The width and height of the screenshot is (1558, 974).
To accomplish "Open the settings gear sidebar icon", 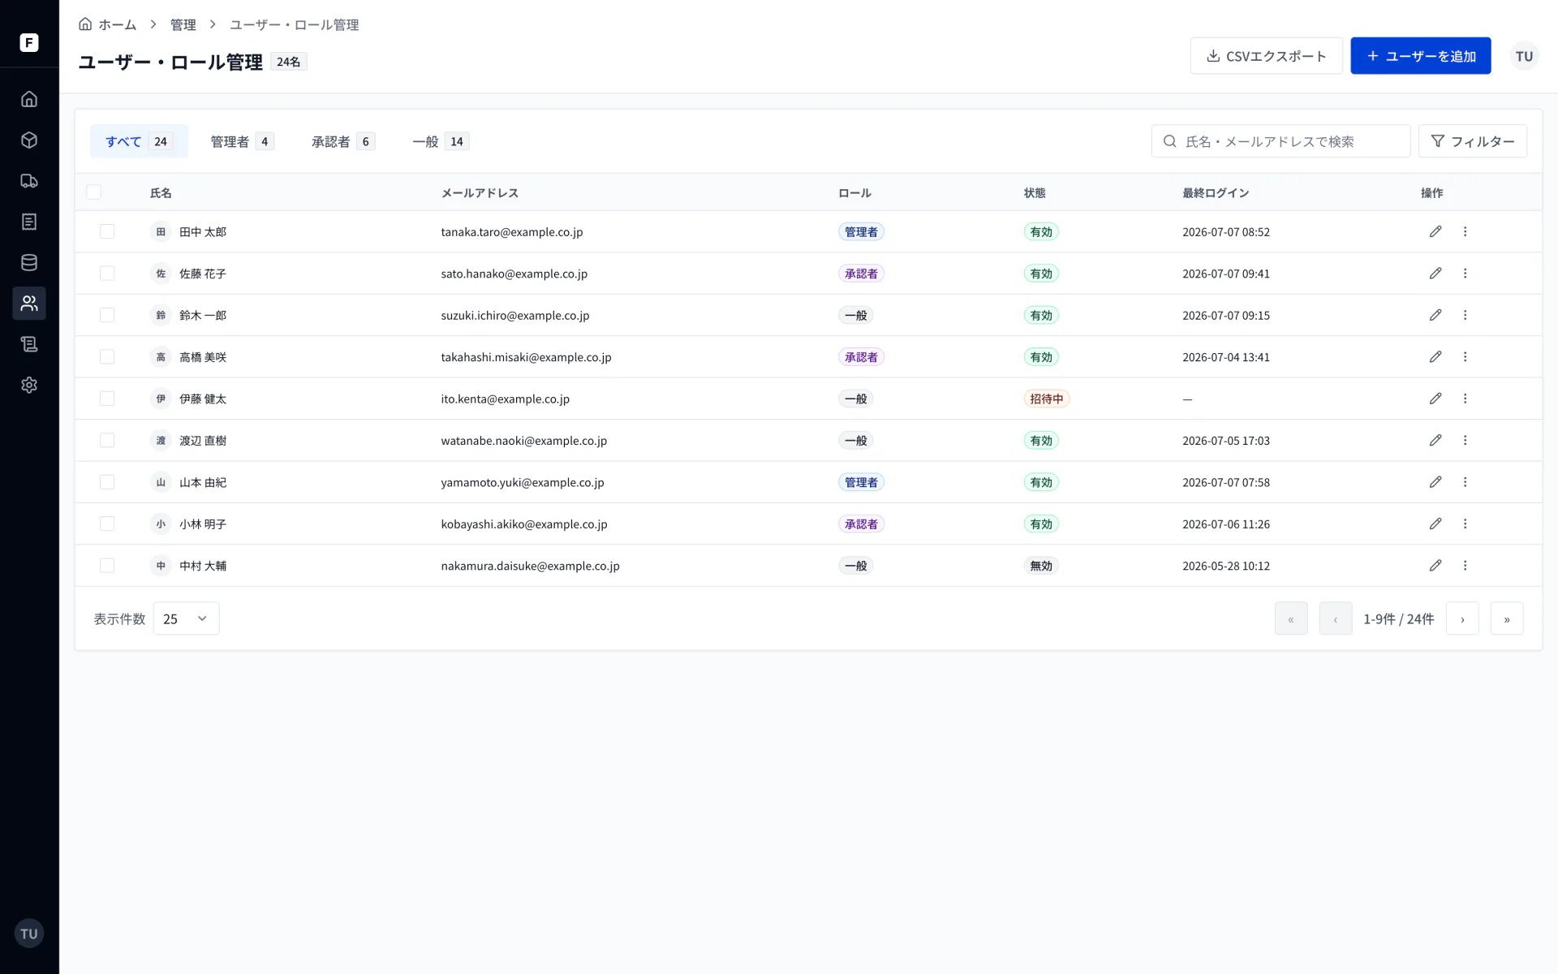I will (x=29, y=385).
